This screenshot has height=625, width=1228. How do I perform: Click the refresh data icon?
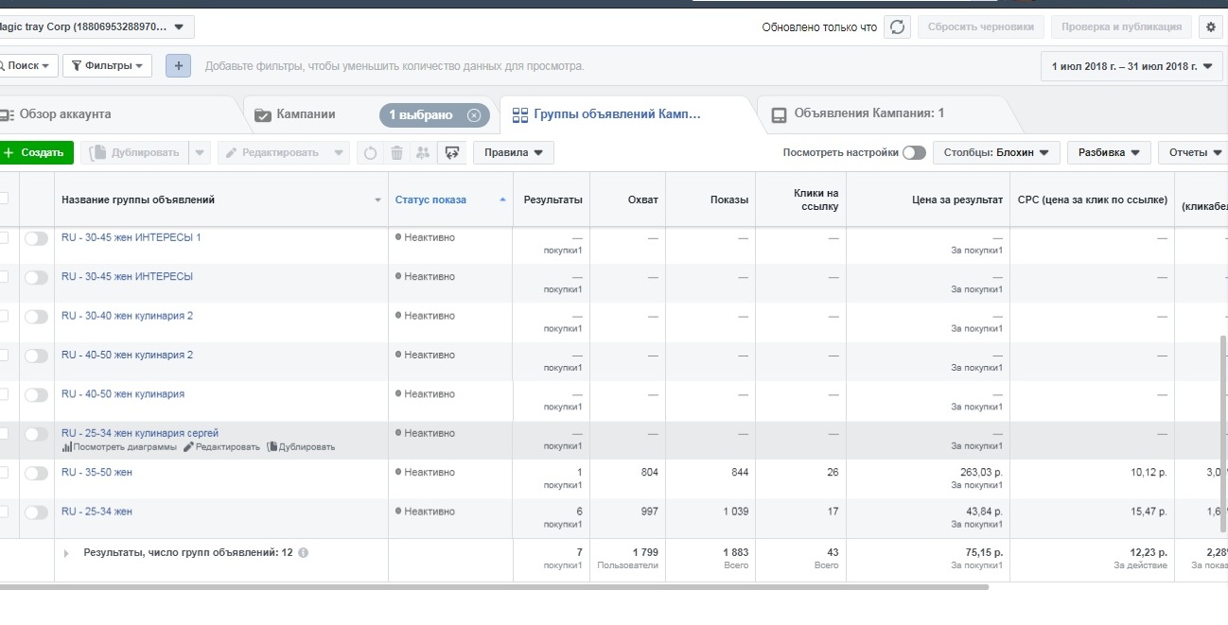[898, 26]
